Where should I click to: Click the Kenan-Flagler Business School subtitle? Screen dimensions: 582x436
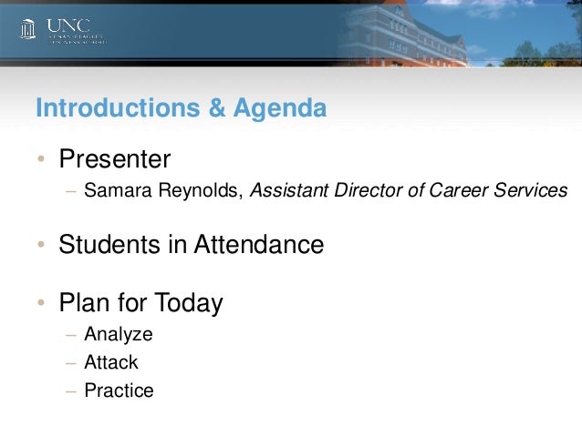tap(77, 40)
